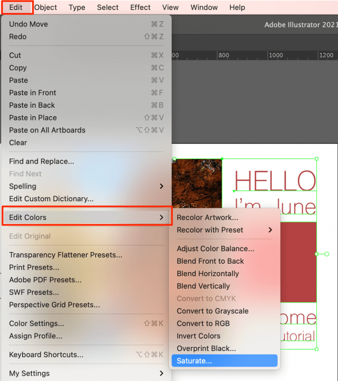The width and height of the screenshot is (338, 381).
Task: Open the Object menu
Action: [x=46, y=7]
